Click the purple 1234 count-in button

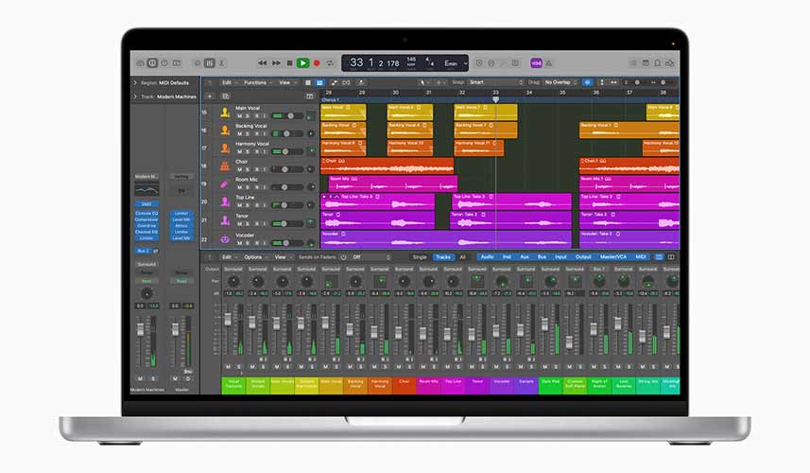point(536,62)
